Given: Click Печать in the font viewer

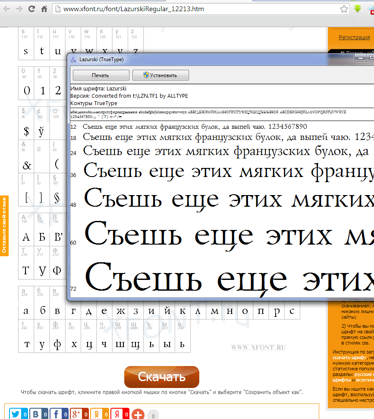Looking at the screenshot, I should tap(101, 75).
